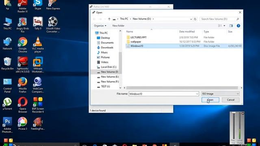
Task: Select New Volume (F:) in the sidebar
Action: pos(110,82)
